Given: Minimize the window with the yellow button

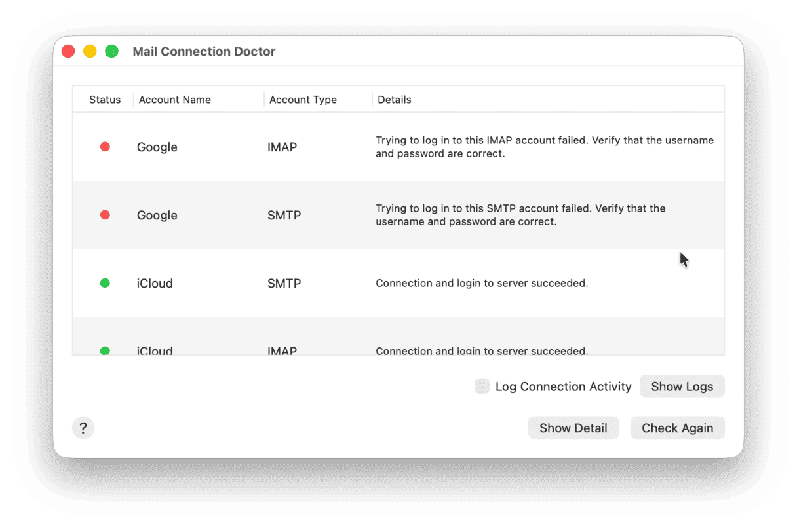Looking at the screenshot, I should tap(90, 51).
